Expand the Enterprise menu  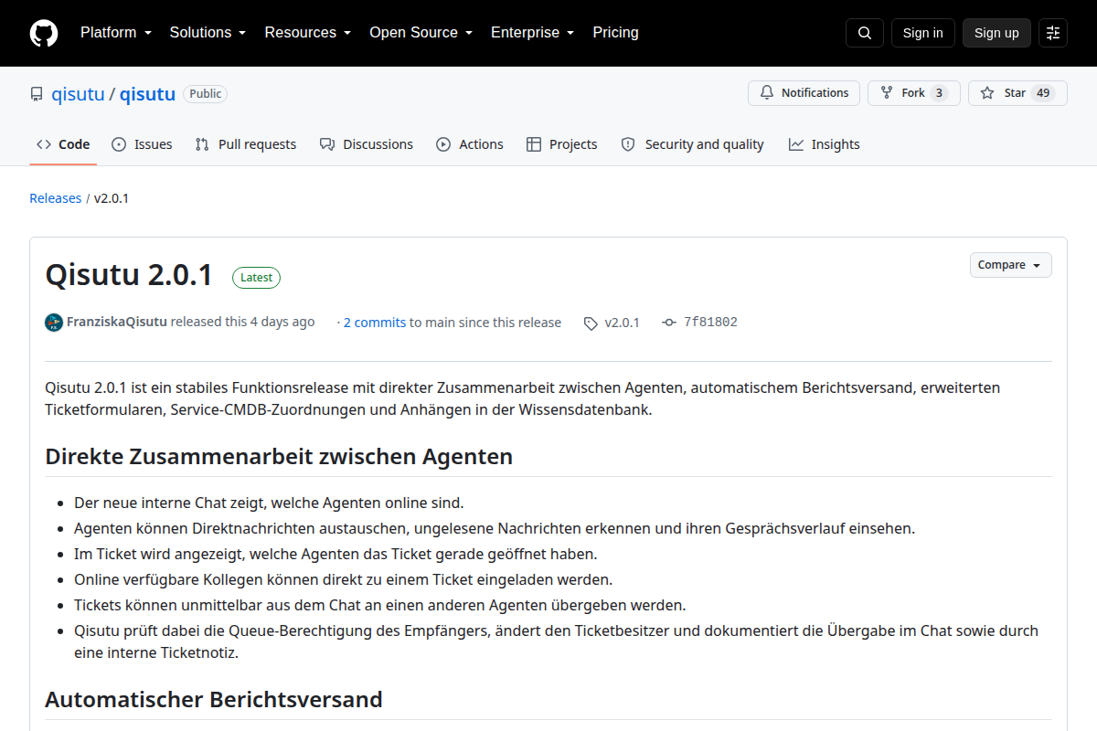click(x=532, y=33)
